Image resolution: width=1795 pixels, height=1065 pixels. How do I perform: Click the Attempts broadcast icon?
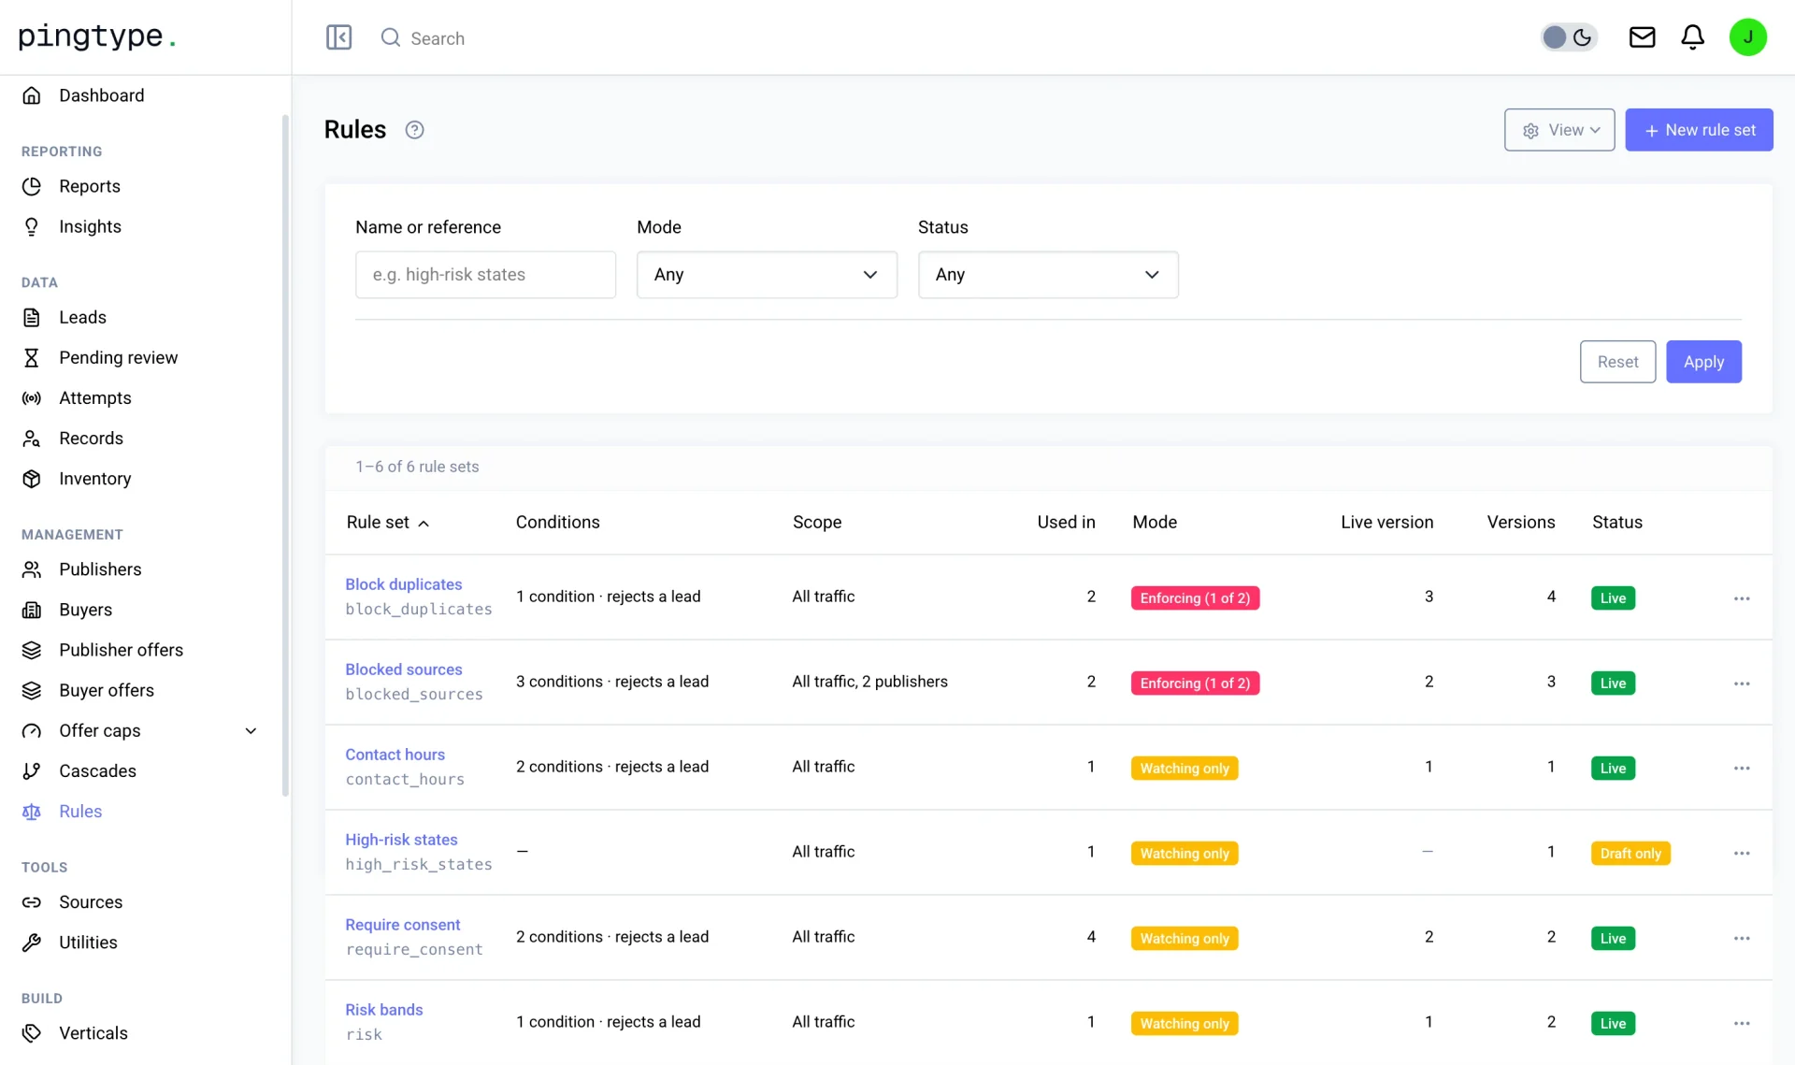[x=32, y=397]
